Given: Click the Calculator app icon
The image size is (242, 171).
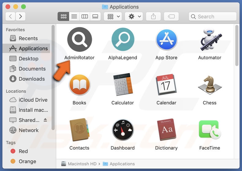Looking at the screenshot, I should (123, 84).
